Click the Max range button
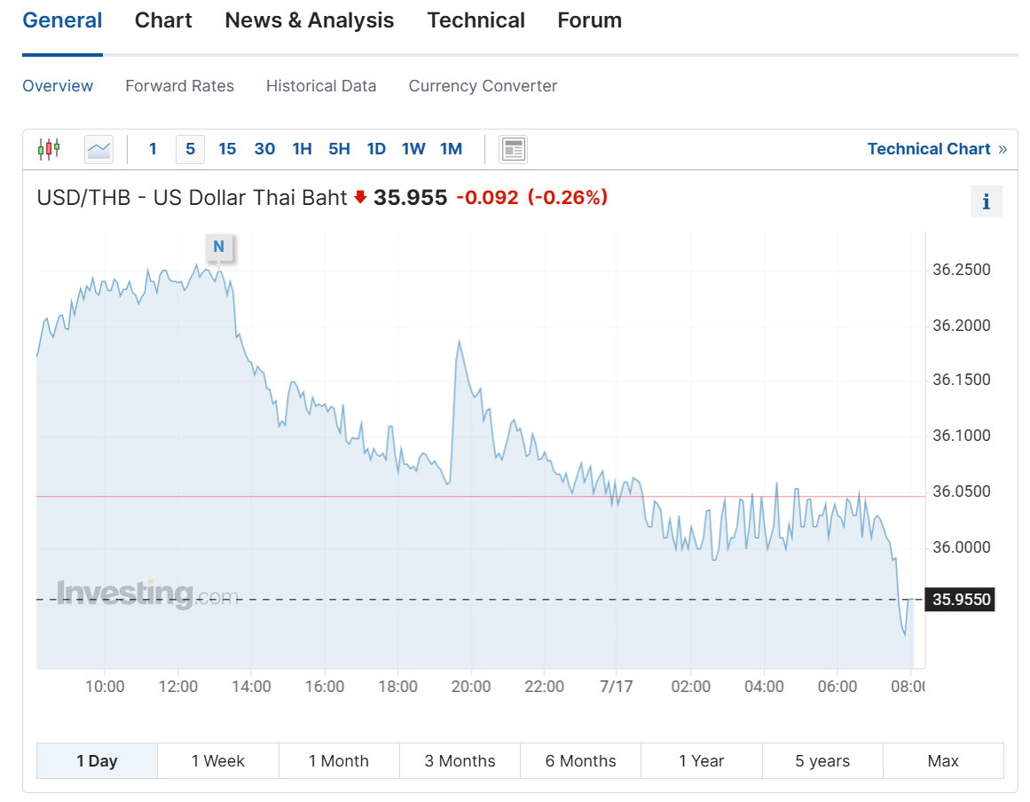The height and width of the screenshot is (802, 1030). coord(943,761)
